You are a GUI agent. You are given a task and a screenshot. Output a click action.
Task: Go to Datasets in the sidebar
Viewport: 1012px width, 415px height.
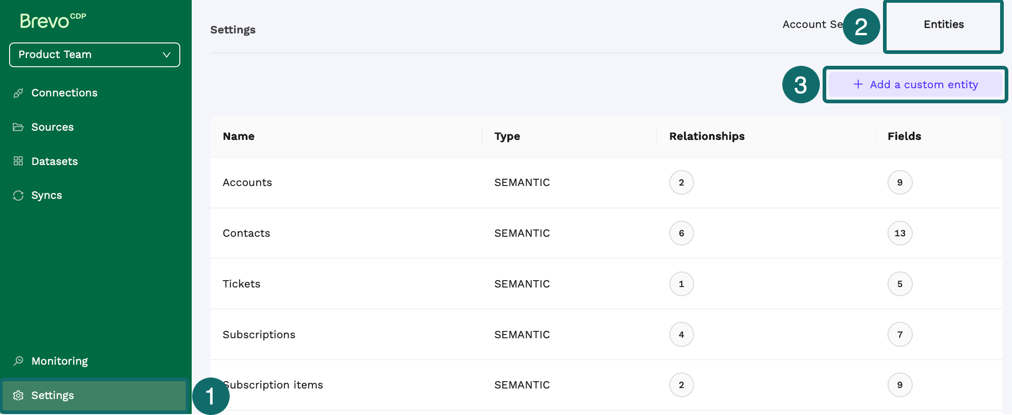54,161
